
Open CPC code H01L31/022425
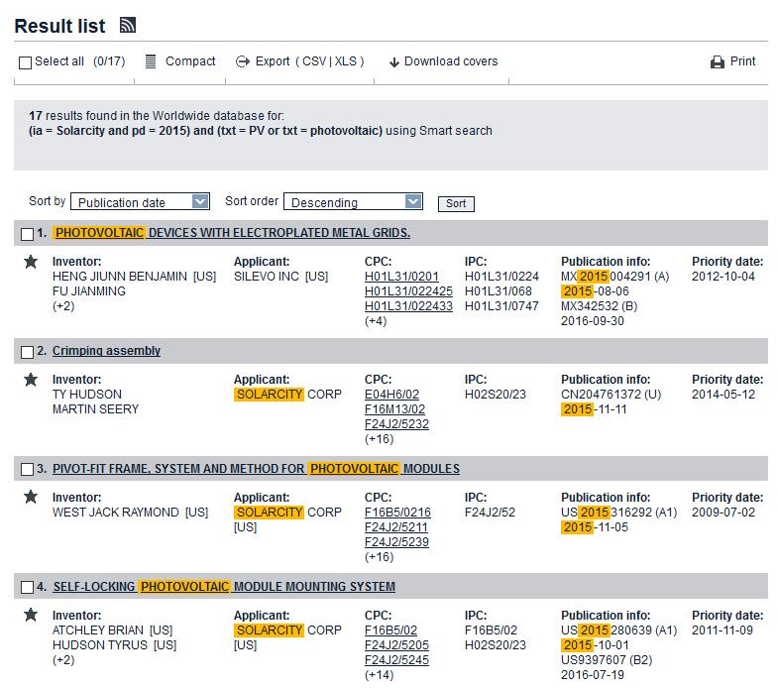(x=408, y=291)
